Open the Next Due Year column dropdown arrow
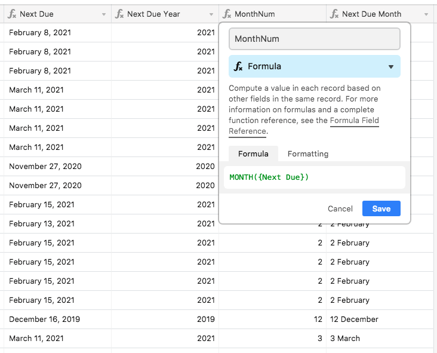This screenshot has width=437, height=353. tap(211, 14)
